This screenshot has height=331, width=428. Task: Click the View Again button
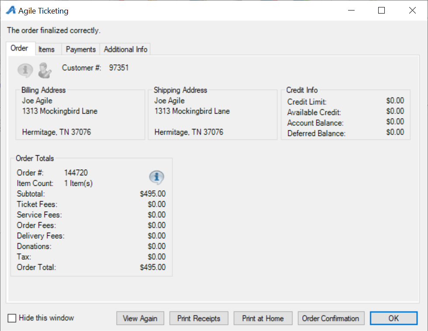click(x=140, y=318)
